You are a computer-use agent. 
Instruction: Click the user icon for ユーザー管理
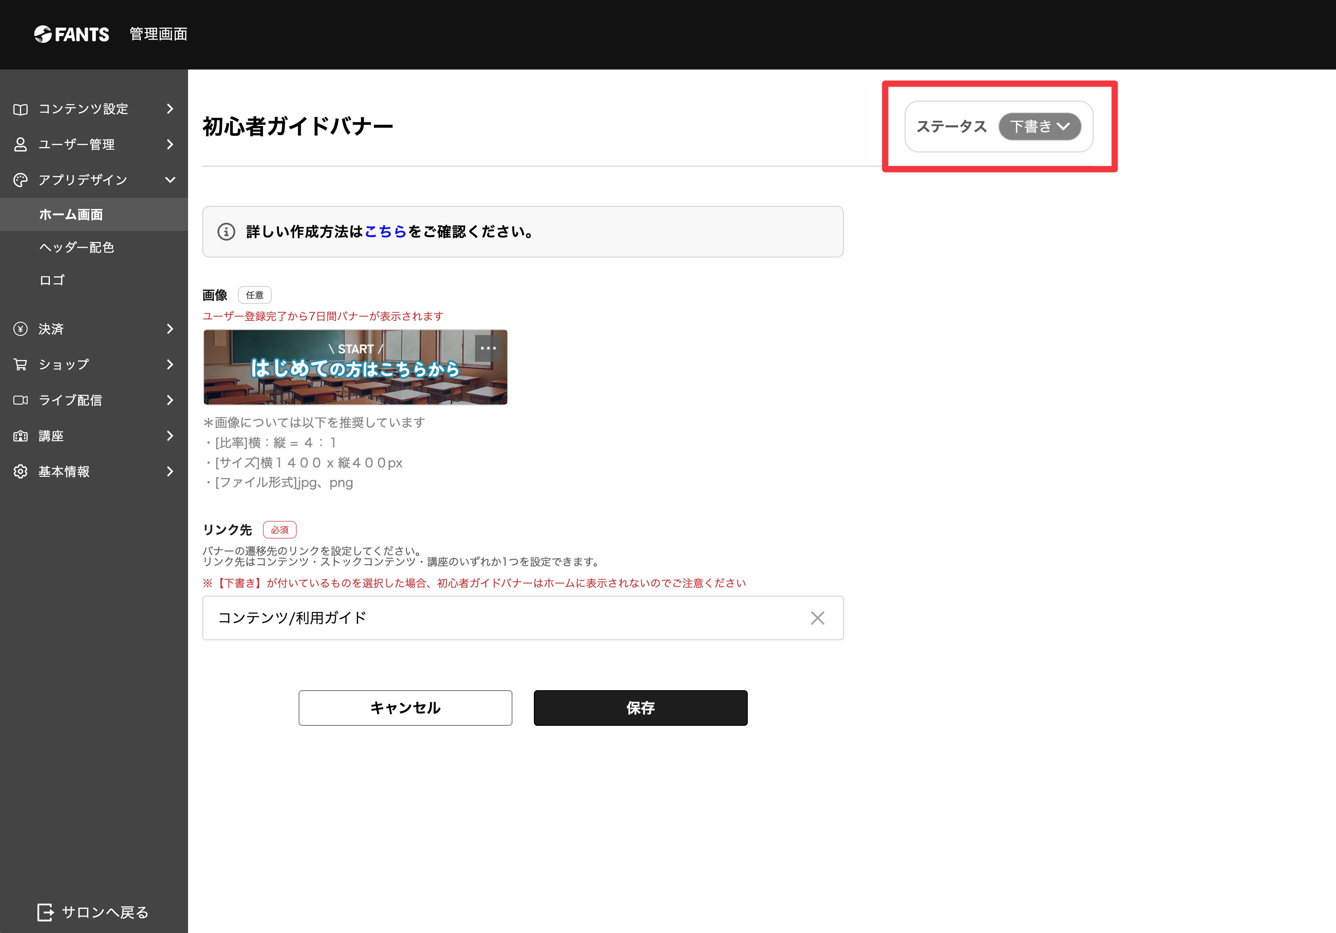[x=20, y=145]
